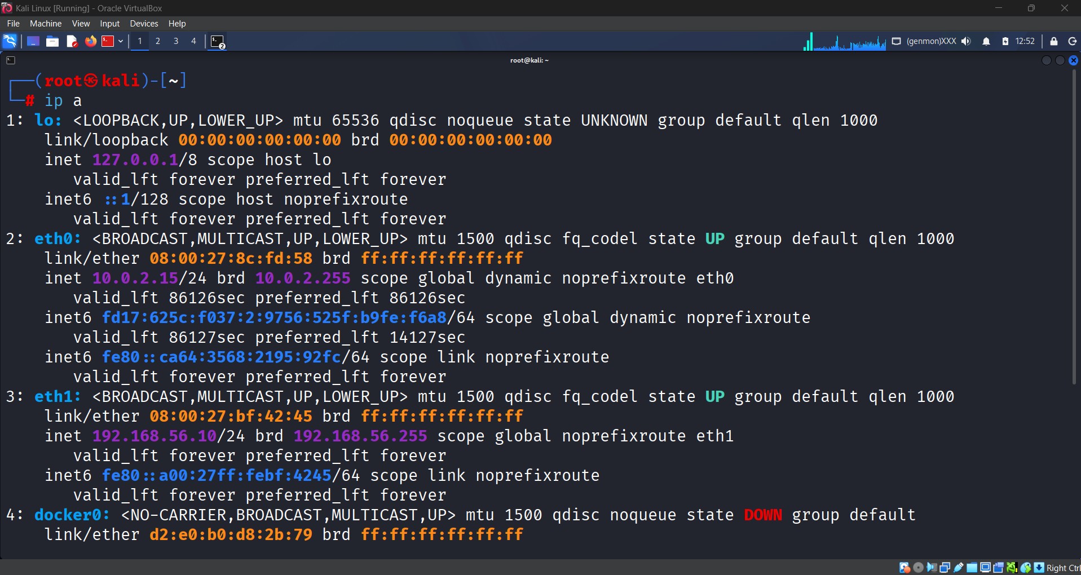The height and width of the screenshot is (575, 1081).
Task: Open the VirtualBox Devices menu
Action: click(144, 24)
